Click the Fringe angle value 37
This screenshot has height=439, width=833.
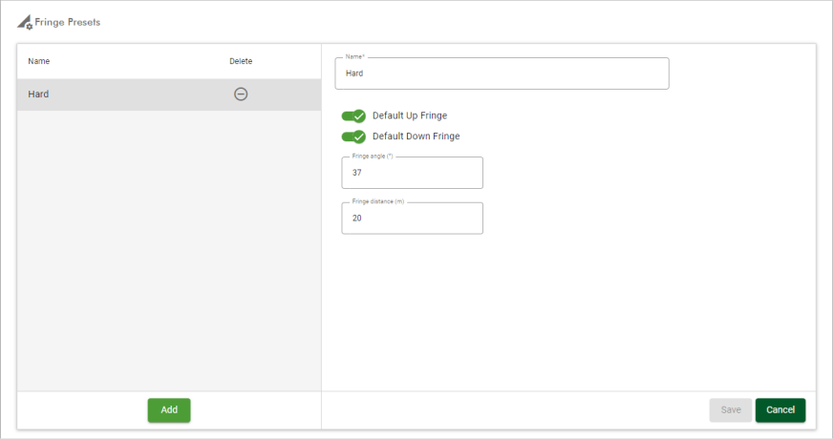(x=357, y=173)
